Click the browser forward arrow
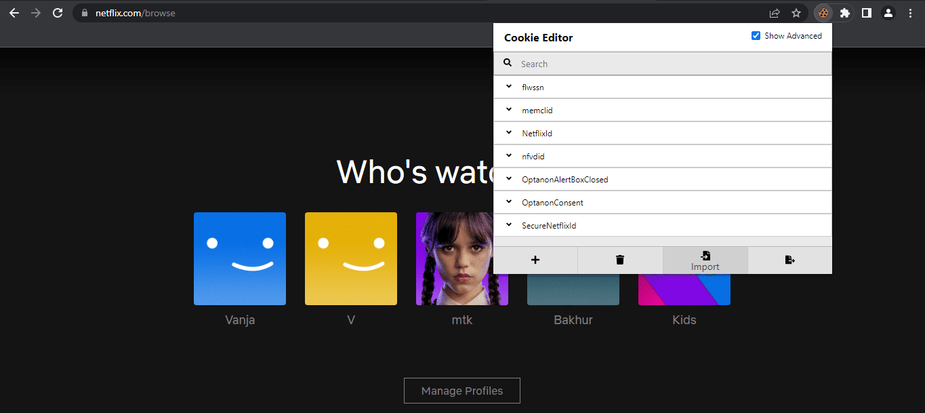 pos(36,13)
